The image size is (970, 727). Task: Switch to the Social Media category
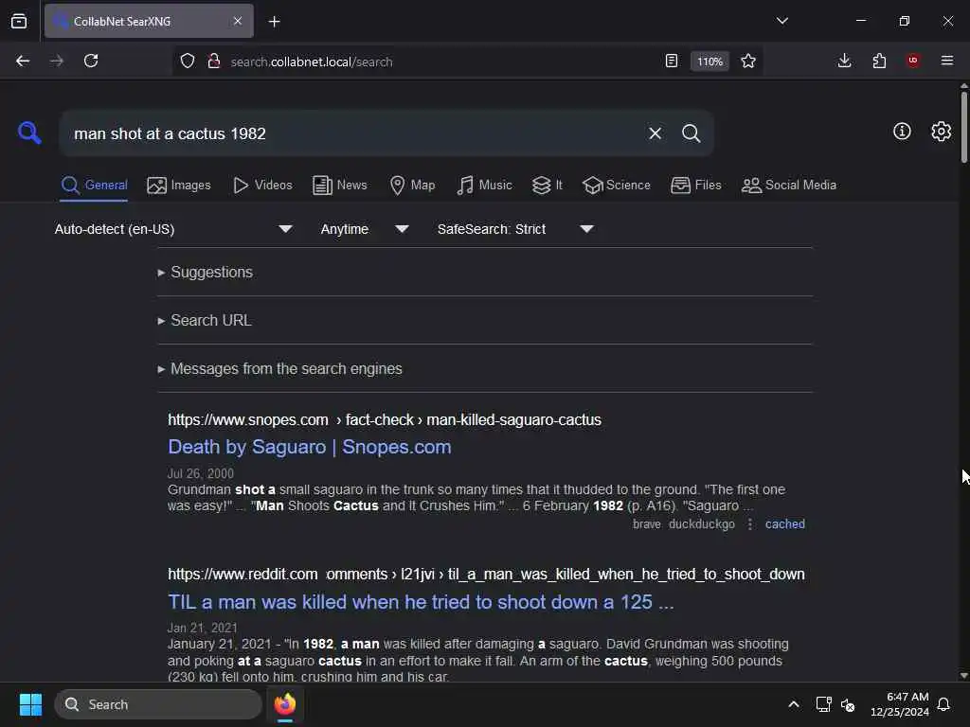(x=789, y=185)
